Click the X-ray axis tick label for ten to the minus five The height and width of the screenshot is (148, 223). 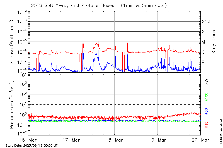coord(22,42)
